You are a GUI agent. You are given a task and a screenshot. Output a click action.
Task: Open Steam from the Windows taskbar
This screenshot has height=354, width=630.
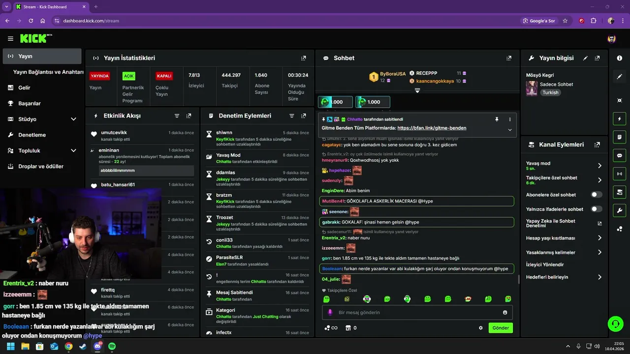tap(82, 347)
